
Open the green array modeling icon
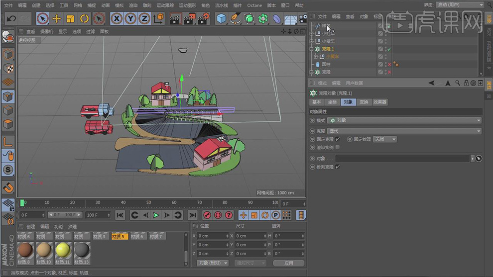tap(263, 18)
